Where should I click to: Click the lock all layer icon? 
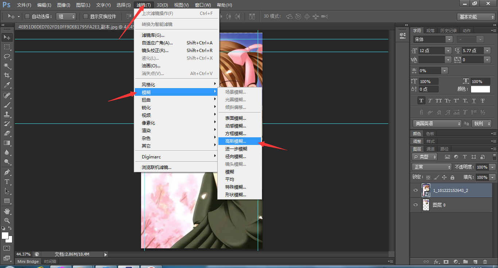point(452,177)
